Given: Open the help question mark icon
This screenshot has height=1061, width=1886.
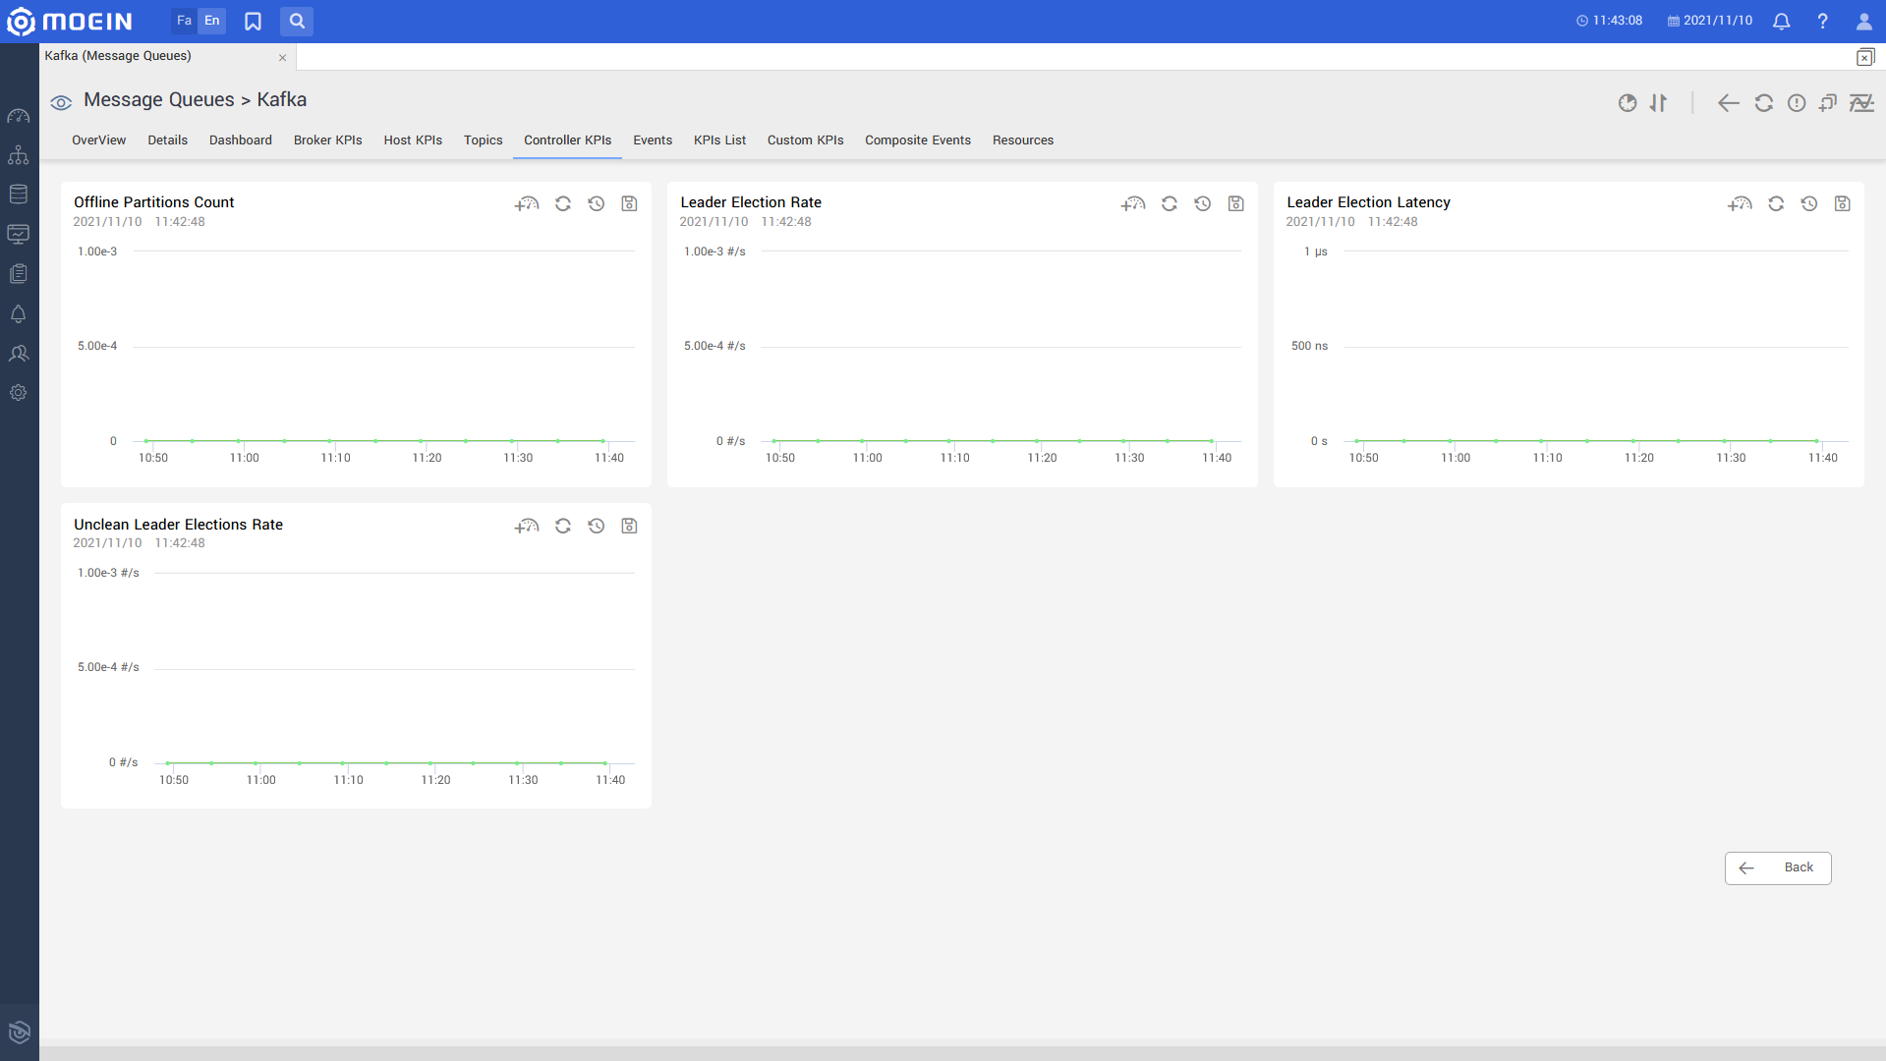Looking at the screenshot, I should [1822, 21].
